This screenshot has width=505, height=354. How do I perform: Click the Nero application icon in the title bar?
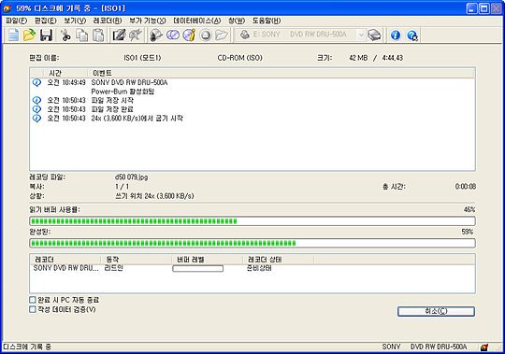(x=7, y=8)
